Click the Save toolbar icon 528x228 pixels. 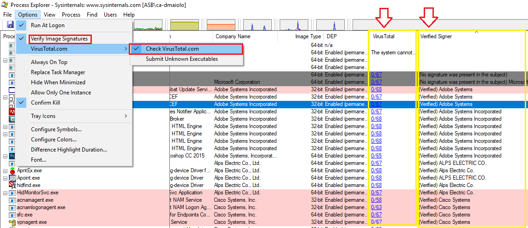point(10,24)
